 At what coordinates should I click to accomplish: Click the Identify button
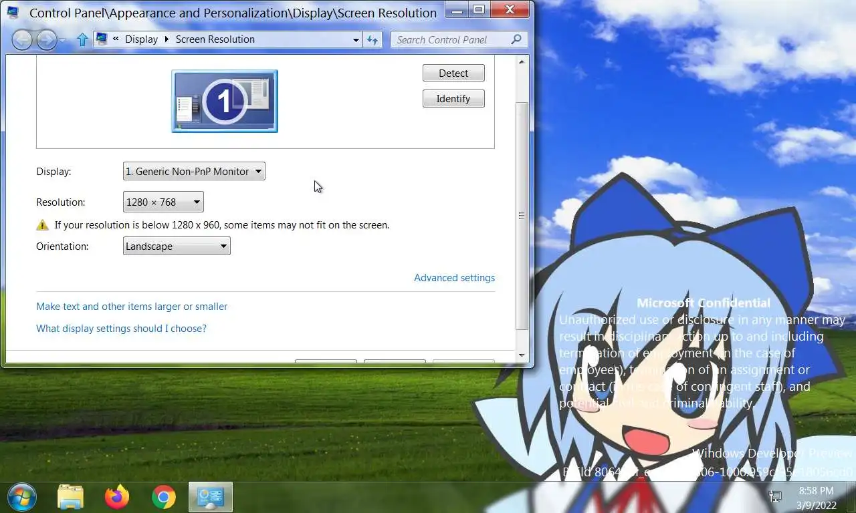click(x=453, y=99)
